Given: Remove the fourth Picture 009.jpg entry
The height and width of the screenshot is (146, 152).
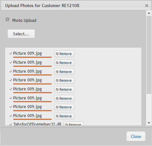Looking at the screenshot, I should coord(64,80).
